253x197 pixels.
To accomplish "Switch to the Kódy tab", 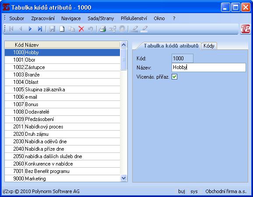I will tap(209, 46).
